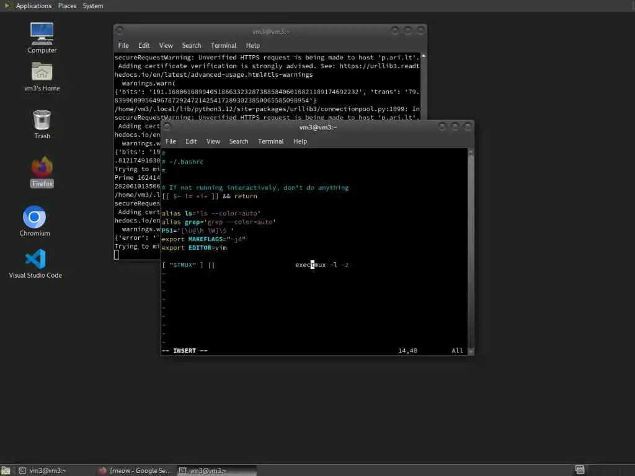The height and width of the screenshot is (476, 635).
Task: Click the 'If not running interactively' comment
Action: tap(255, 187)
